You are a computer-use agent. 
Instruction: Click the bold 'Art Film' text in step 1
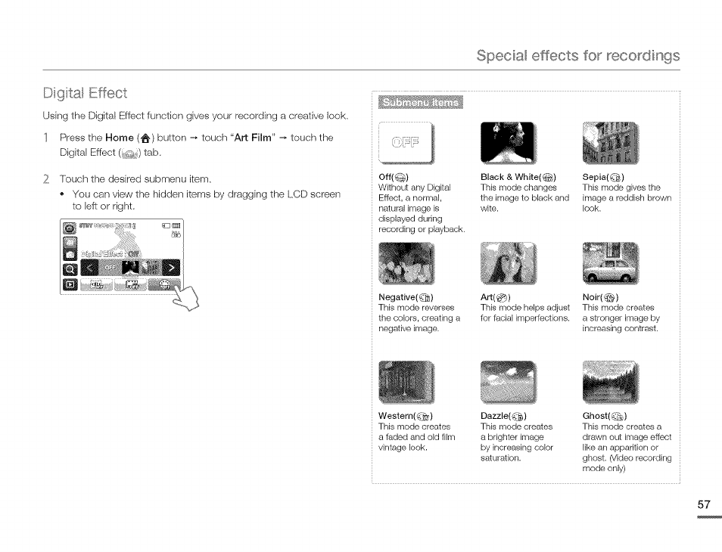(x=253, y=138)
